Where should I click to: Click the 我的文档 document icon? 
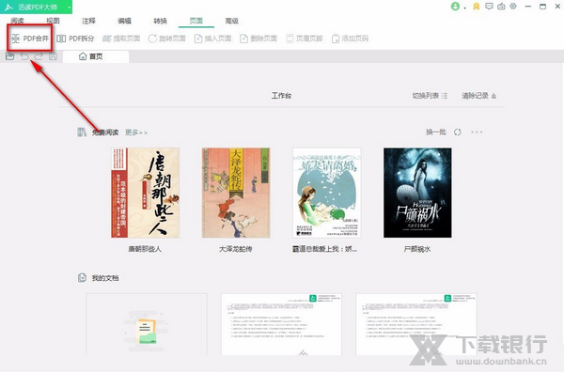82,278
